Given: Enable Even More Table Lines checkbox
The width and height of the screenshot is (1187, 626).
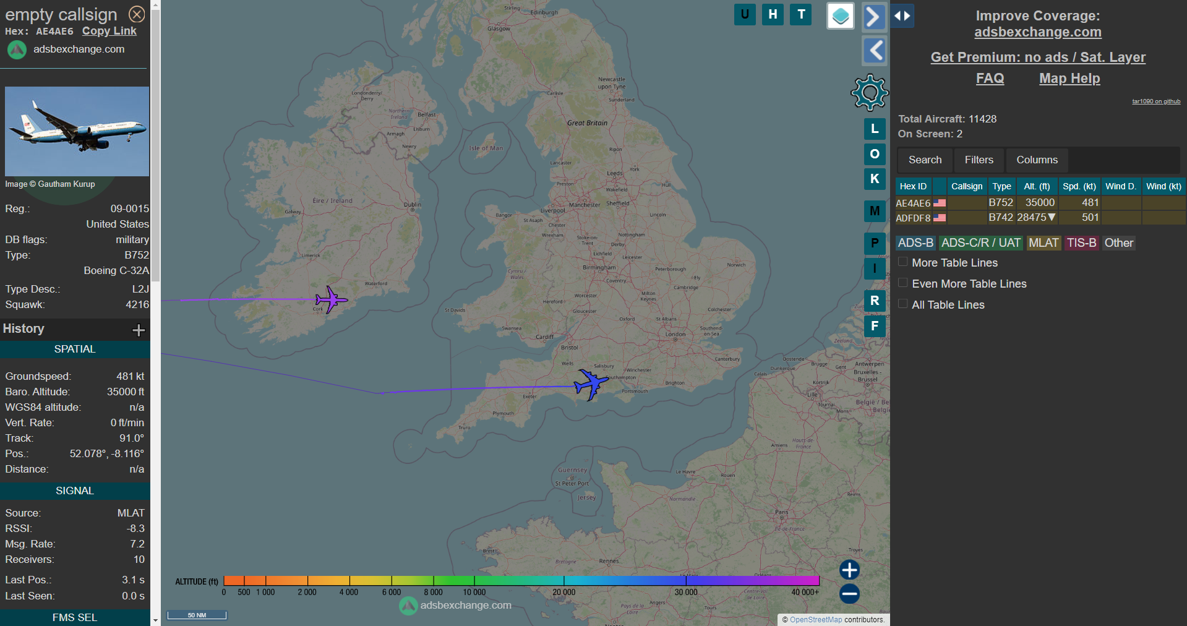Looking at the screenshot, I should point(903,283).
